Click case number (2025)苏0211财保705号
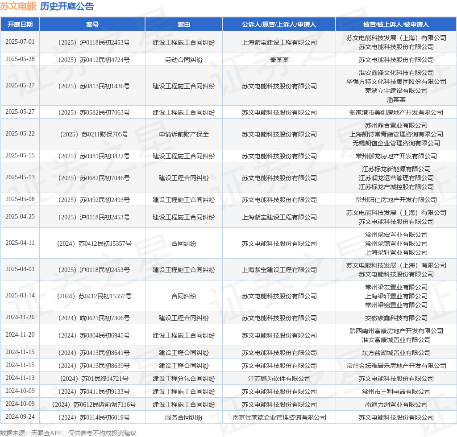Screen dimensions: 457x437 click(x=94, y=134)
